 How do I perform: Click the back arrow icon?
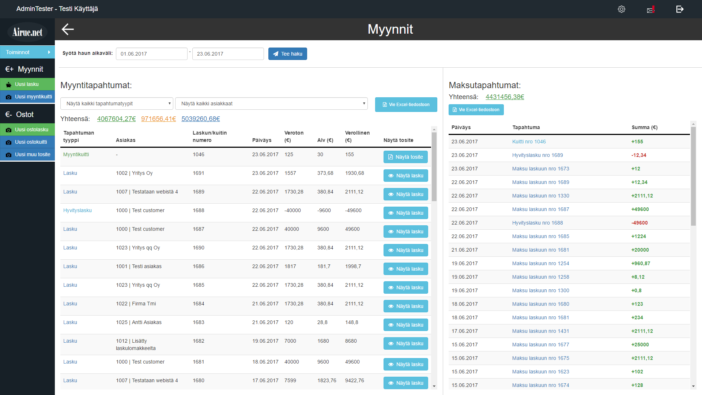[x=68, y=29]
